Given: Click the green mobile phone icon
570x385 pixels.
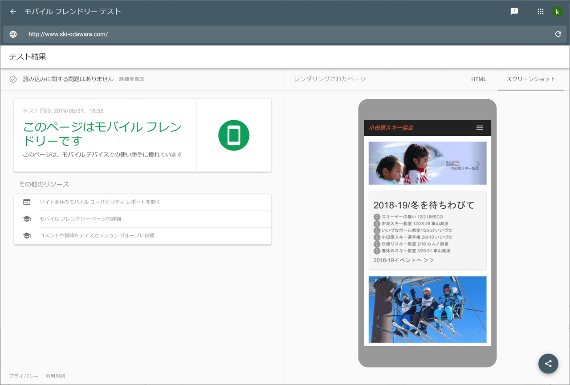Looking at the screenshot, I should coord(234,135).
